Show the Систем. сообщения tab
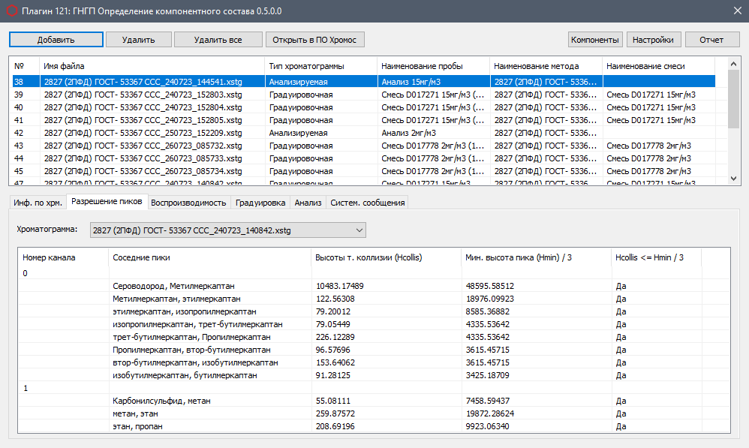 (x=368, y=203)
